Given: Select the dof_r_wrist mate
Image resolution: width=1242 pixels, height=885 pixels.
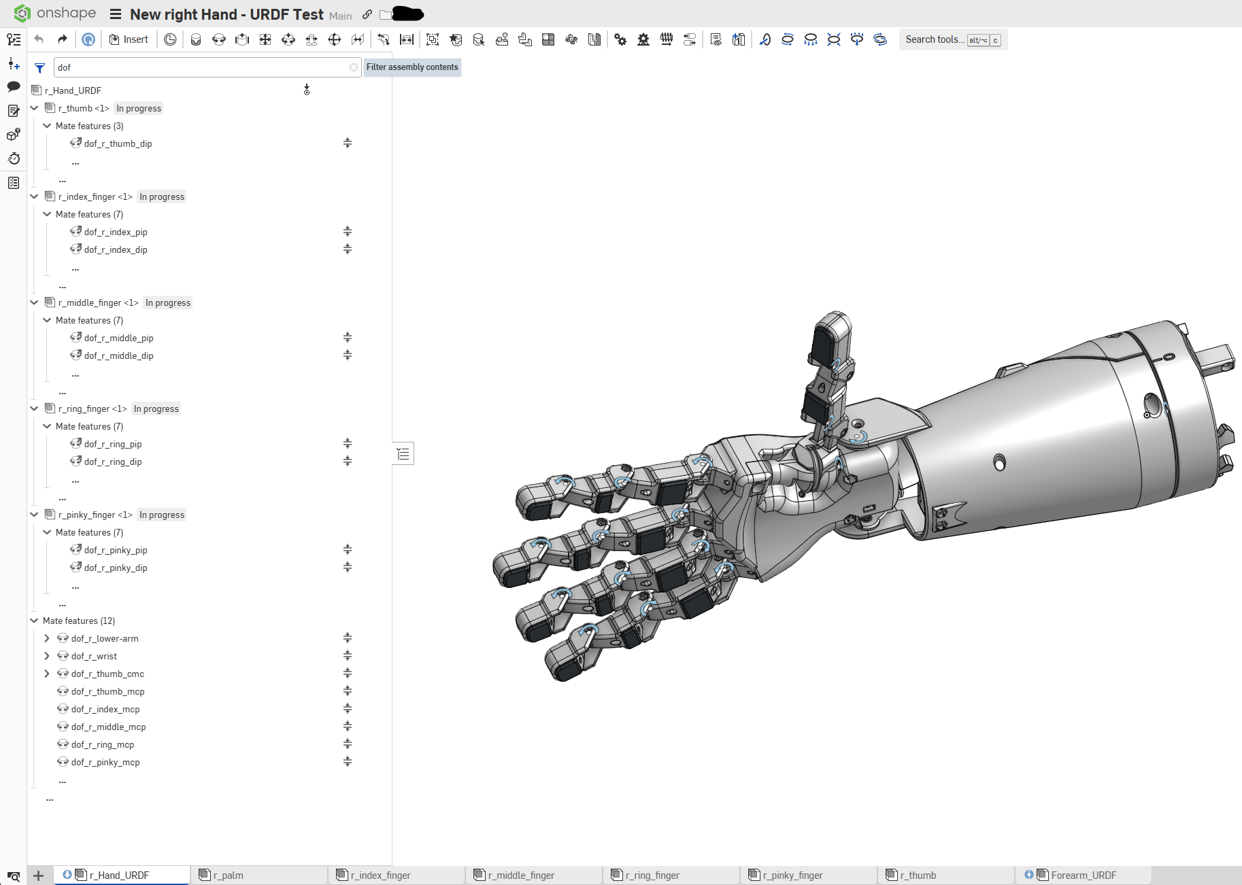Looking at the screenshot, I should tap(94, 656).
